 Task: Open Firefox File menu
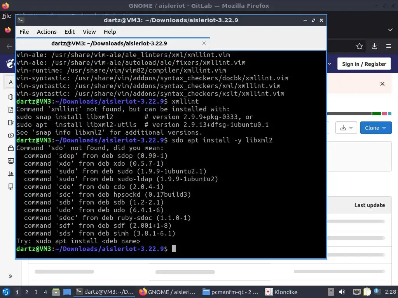pyautogui.click(x=7, y=16)
